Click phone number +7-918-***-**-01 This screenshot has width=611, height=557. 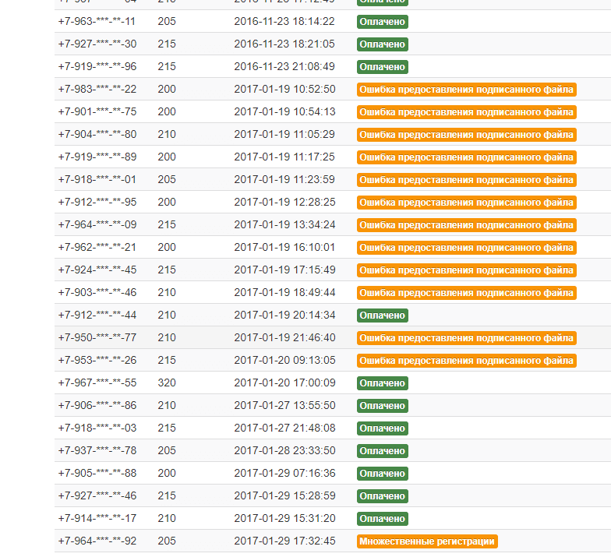[x=97, y=180]
